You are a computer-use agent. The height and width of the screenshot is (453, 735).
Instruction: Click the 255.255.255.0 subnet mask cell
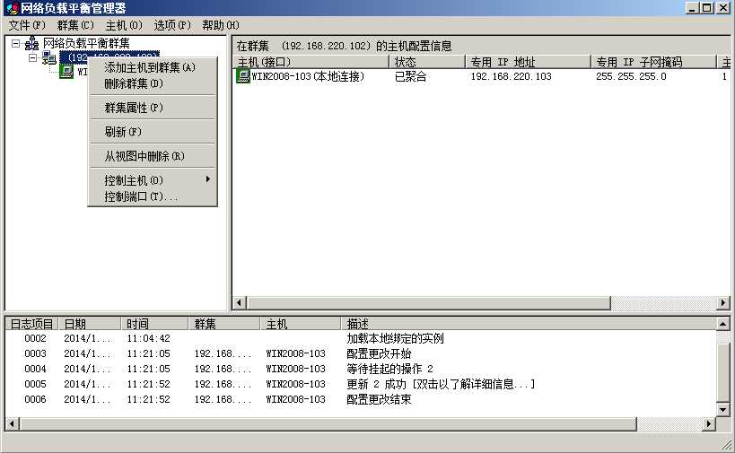point(631,76)
